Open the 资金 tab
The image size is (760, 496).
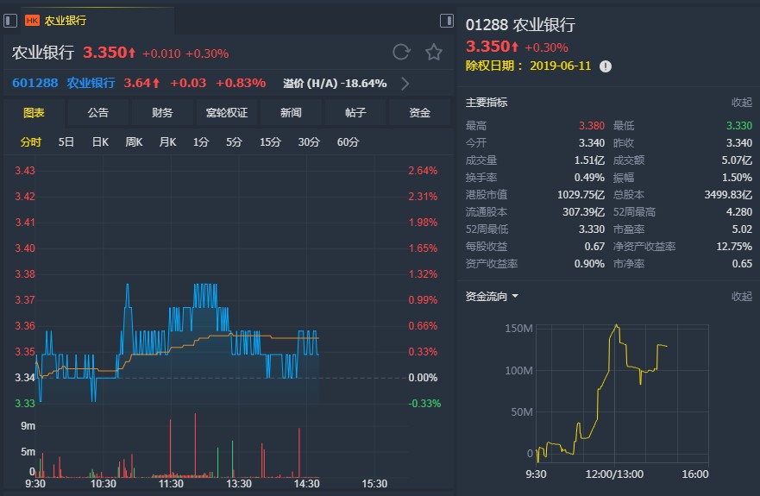point(420,113)
